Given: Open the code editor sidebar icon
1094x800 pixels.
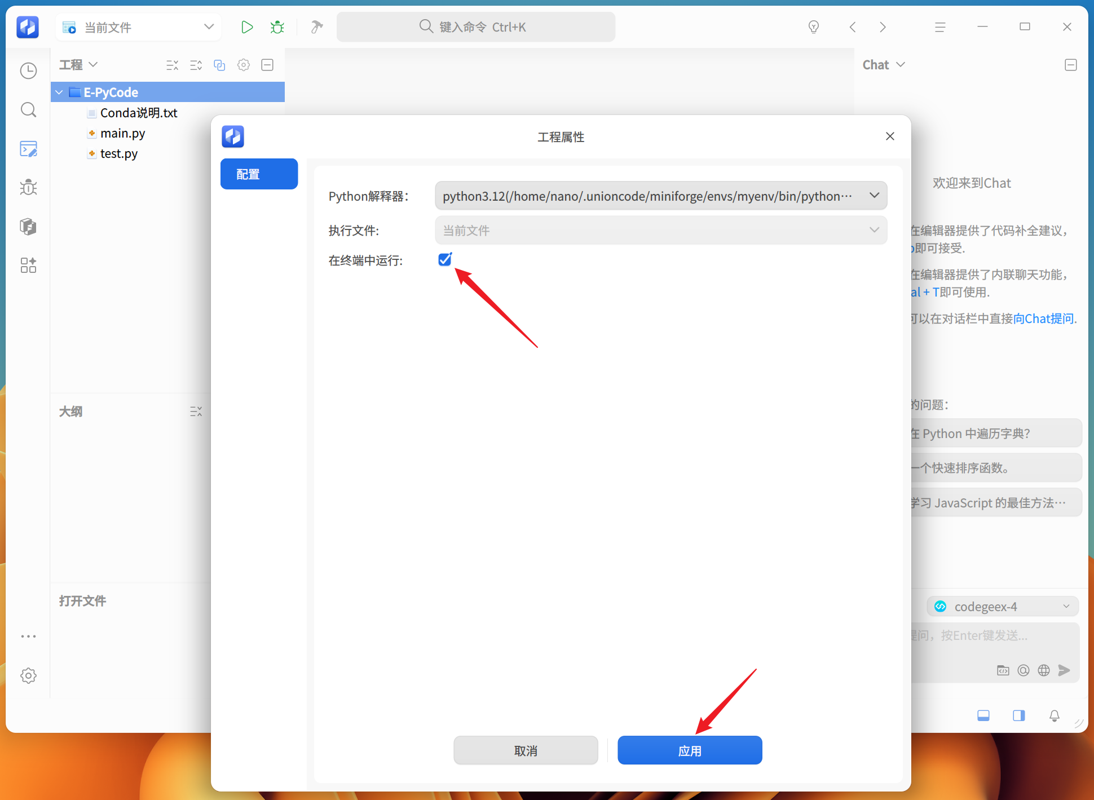Looking at the screenshot, I should [28, 149].
